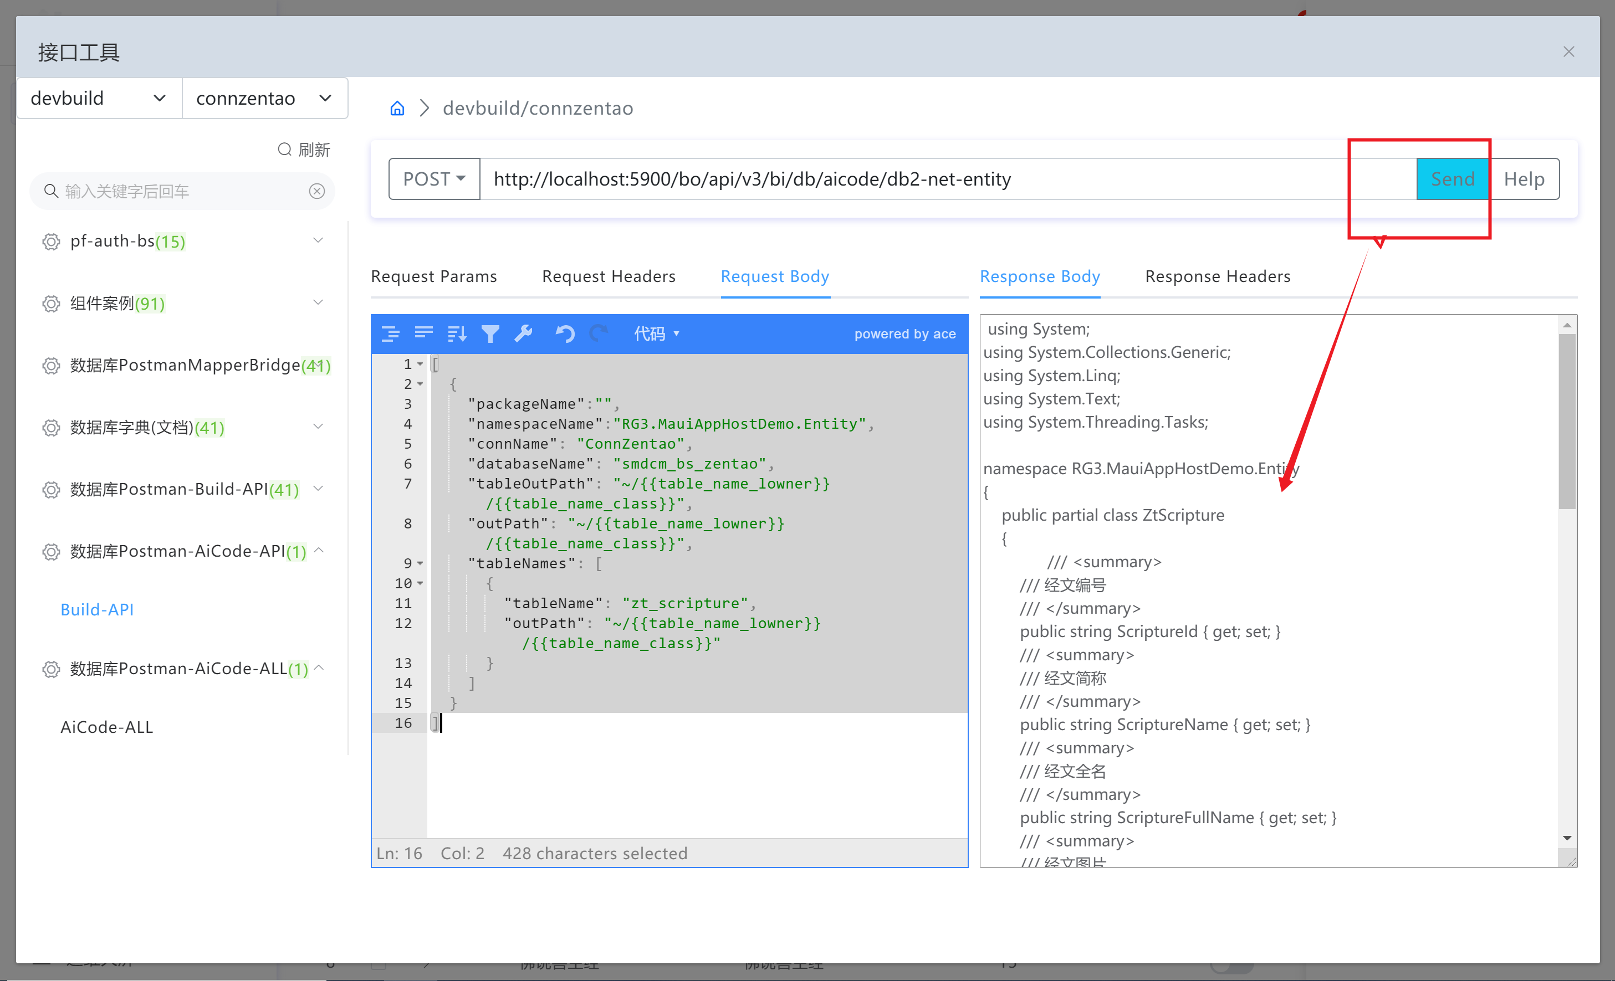Viewport: 1615px width, 981px height.
Task: Collapse the 数据库Postman-AiCode-ALL group
Action: [319, 668]
